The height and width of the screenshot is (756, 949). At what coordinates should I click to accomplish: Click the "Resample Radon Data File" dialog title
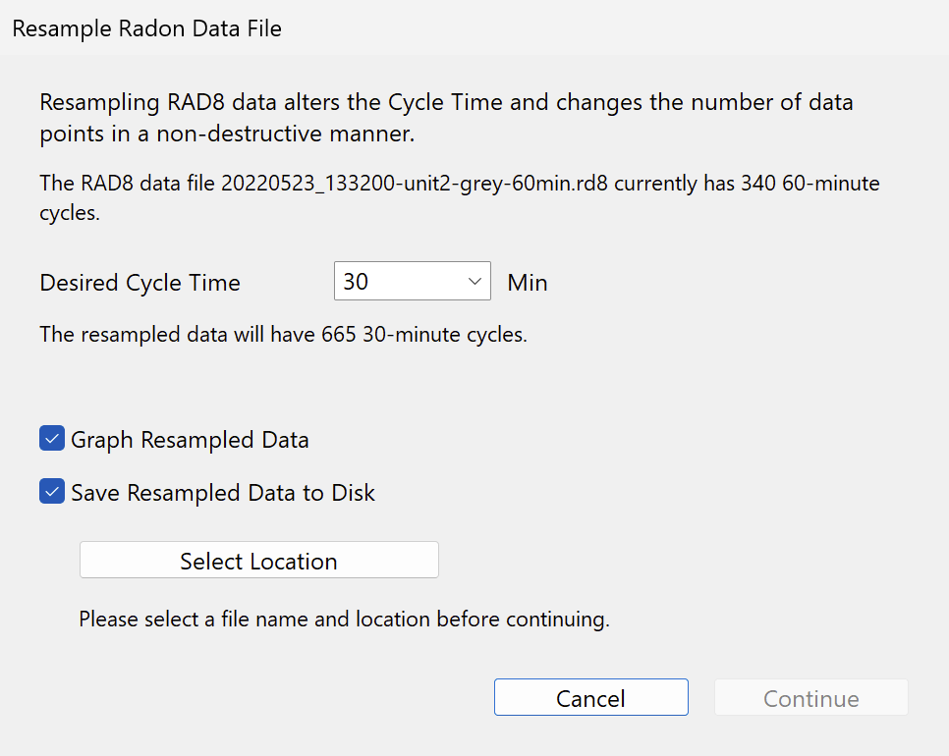point(147,29)
